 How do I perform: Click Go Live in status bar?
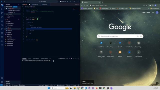[x=68, y=85]
